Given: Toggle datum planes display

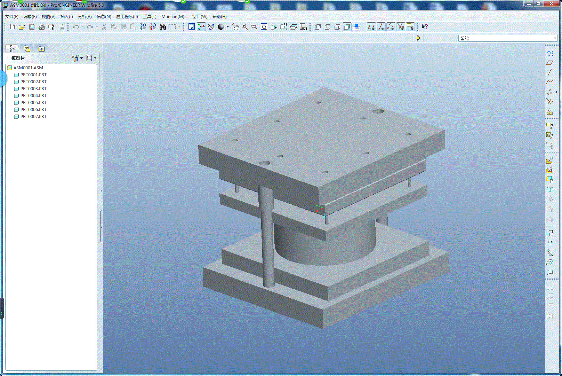Looking at the screenshot, I should [x=371, y=27].
